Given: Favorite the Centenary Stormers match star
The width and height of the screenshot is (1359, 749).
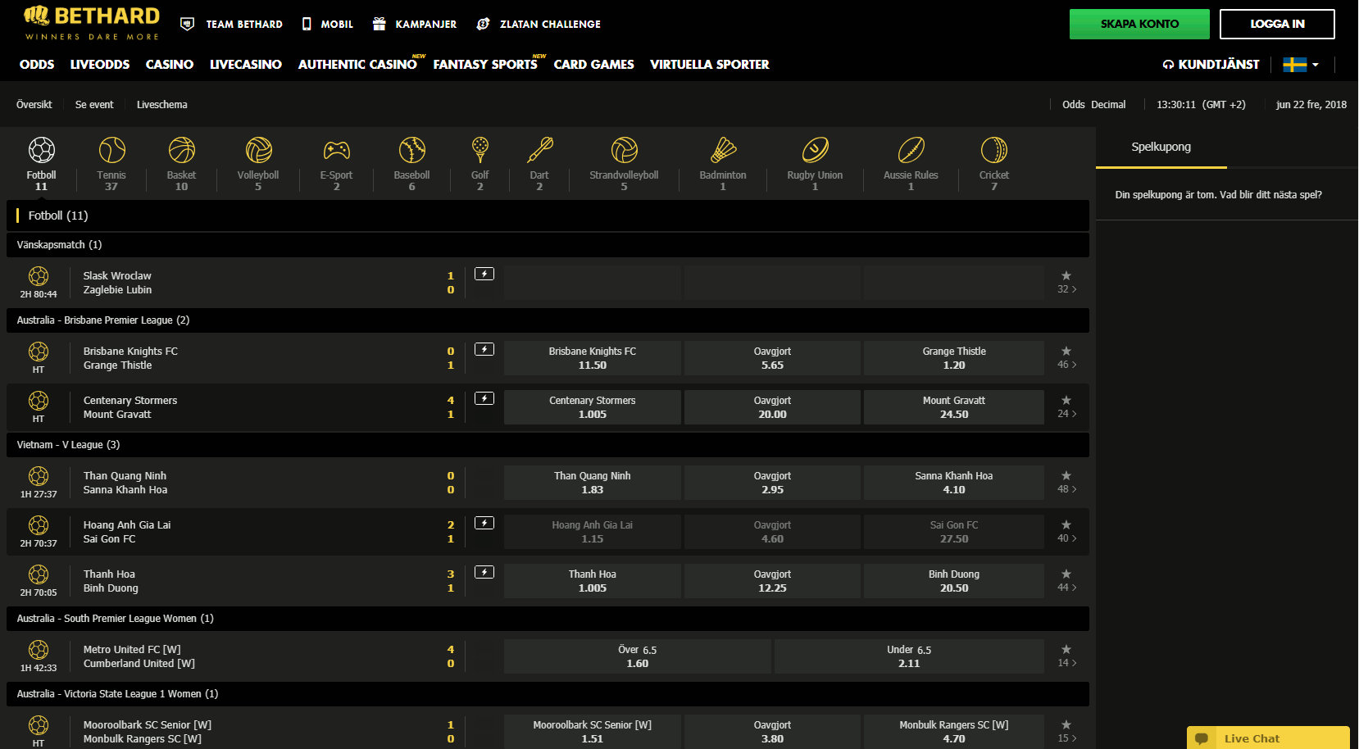Looking at the screenshot, I should point(1066,400).
